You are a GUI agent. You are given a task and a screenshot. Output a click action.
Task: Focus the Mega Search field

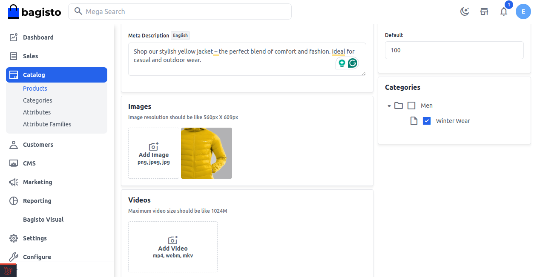(x=180, y=11)
